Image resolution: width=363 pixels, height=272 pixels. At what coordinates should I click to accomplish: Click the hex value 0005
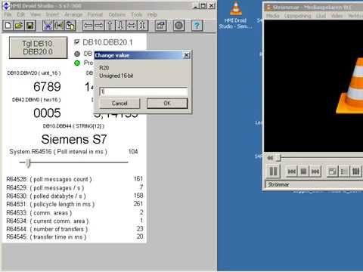(47, 113)
